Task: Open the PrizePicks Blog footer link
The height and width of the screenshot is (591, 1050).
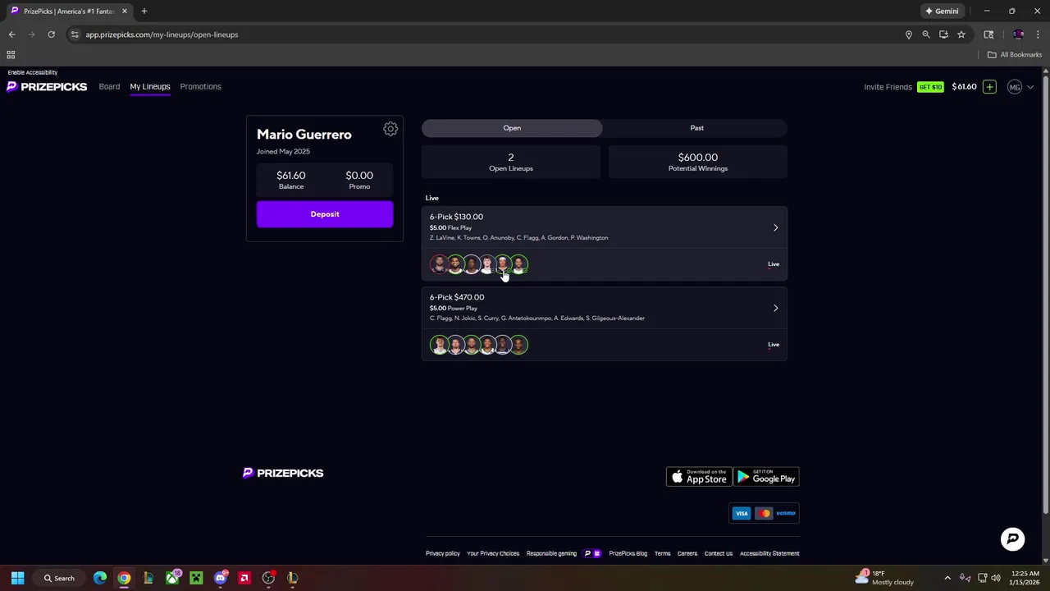Action: point(628,553)
